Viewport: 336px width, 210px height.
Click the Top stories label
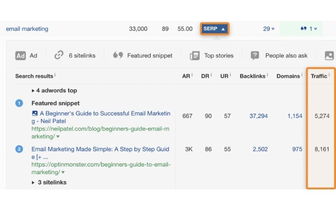219,55
